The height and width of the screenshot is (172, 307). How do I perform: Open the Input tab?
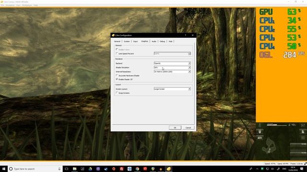[135, 42]
